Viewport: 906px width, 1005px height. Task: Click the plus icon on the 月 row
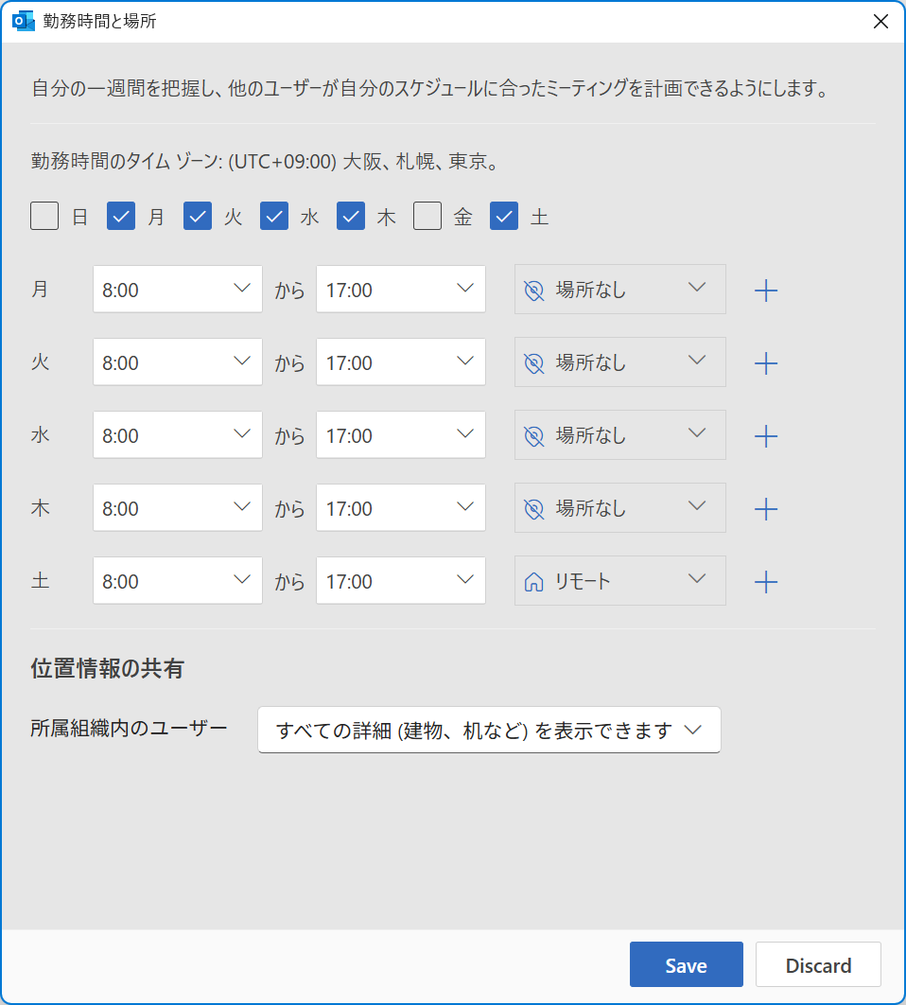click(x=766, y=290)
